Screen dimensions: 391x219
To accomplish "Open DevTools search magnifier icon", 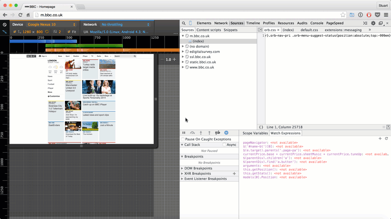I will click(184, 23).
